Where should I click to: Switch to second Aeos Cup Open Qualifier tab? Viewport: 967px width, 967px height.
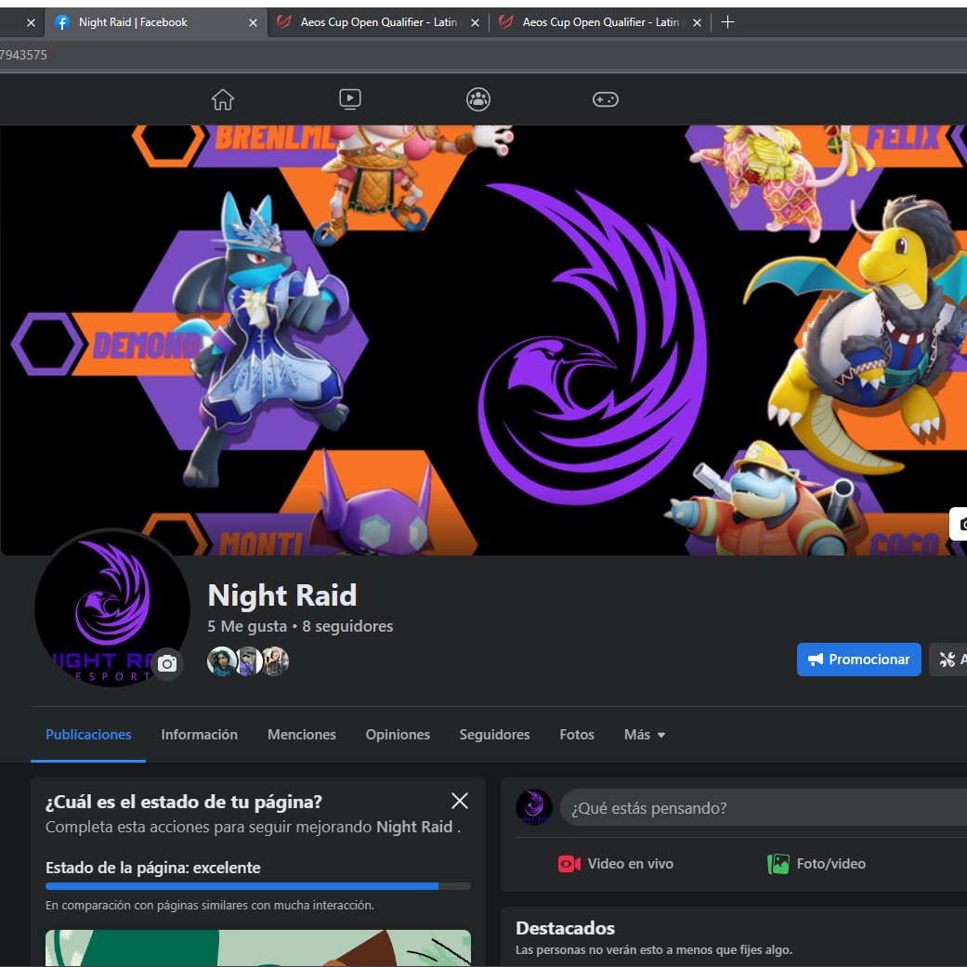click(x=378, y=22)
